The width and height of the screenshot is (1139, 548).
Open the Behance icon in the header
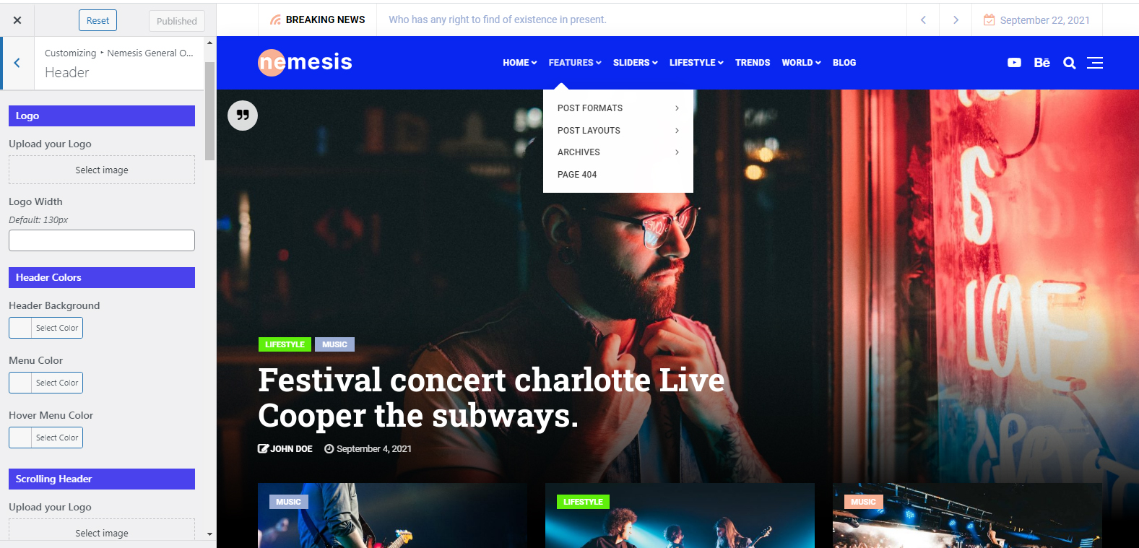tap(1041, 63)
